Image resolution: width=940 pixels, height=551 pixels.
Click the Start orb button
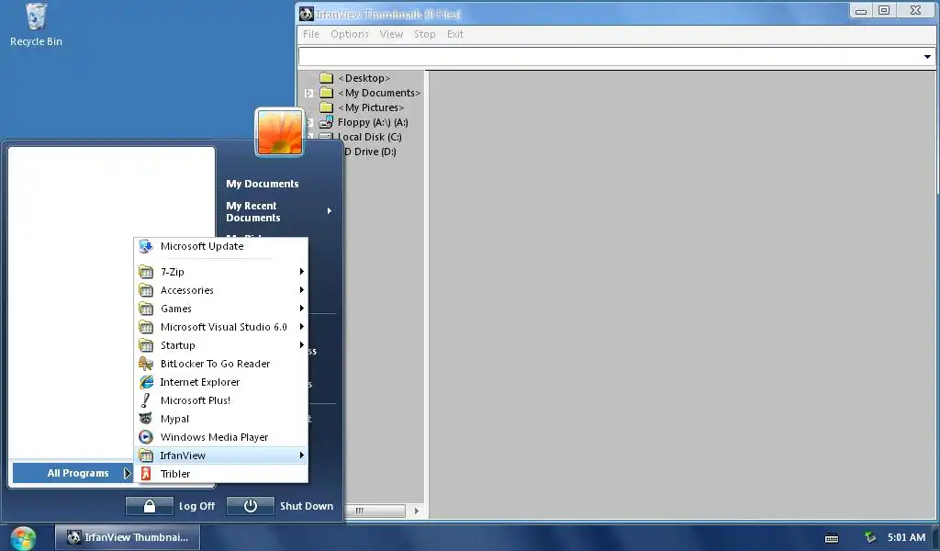pos(23,538)
